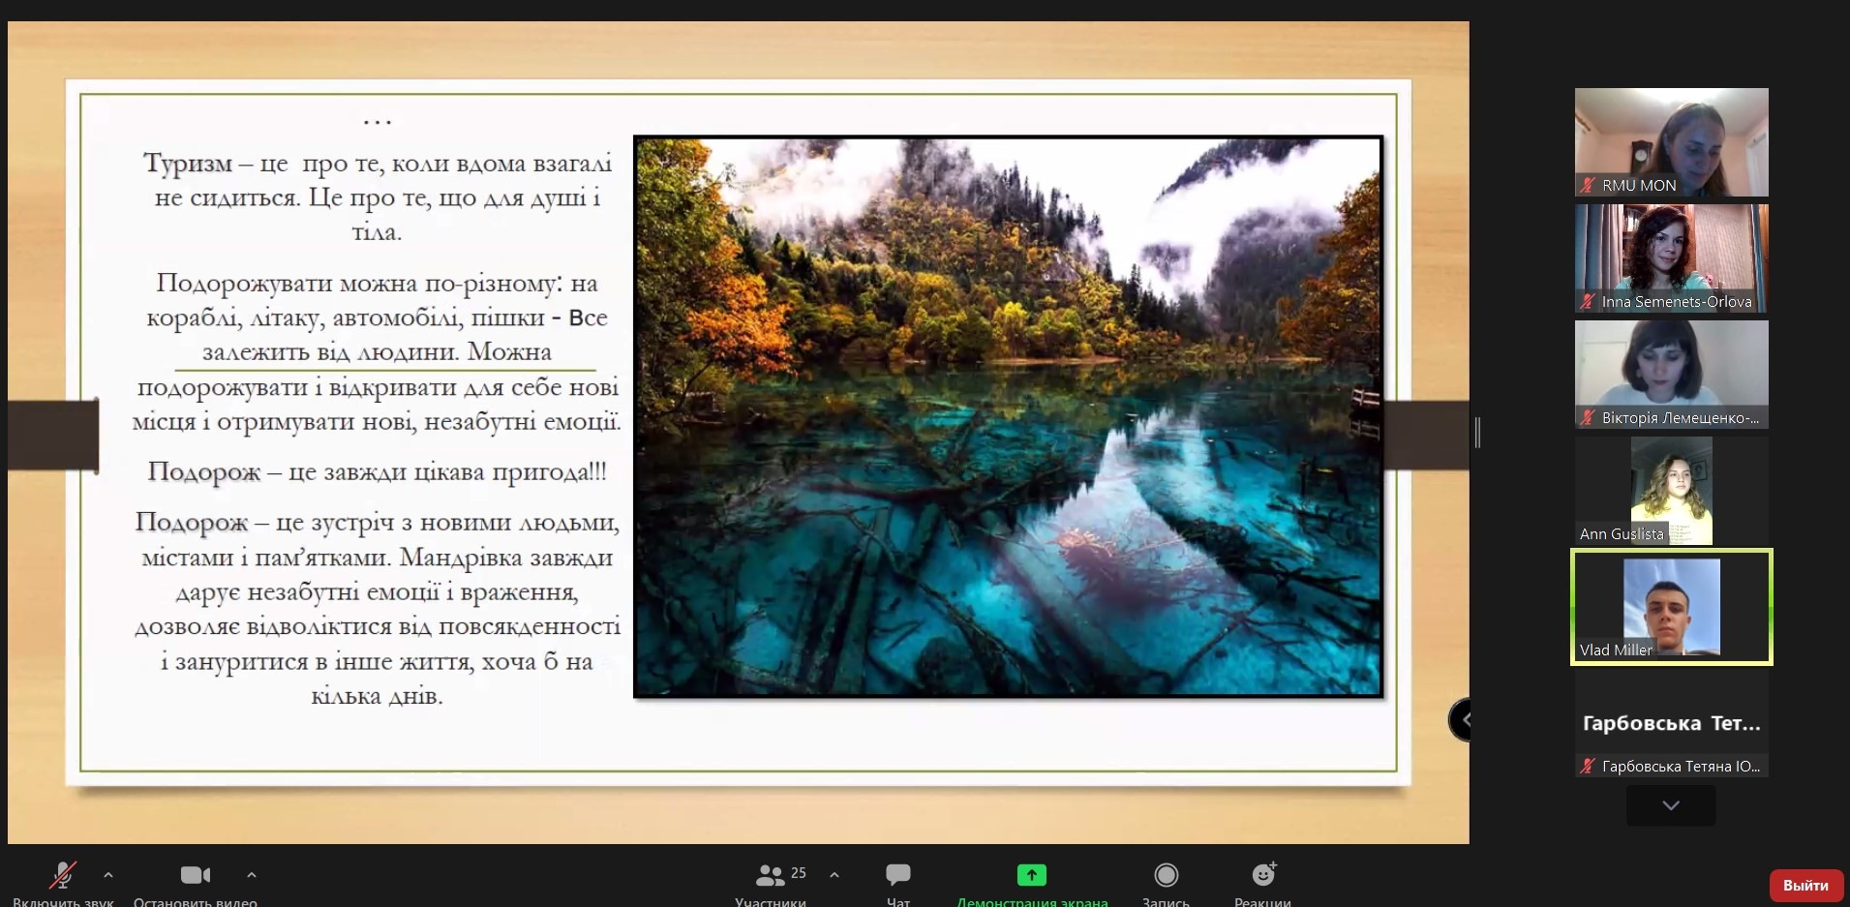The image size is (1850, 907).
Task: Open the Participants panel icon
Action: pyautogui.click(x=771, y=875)
